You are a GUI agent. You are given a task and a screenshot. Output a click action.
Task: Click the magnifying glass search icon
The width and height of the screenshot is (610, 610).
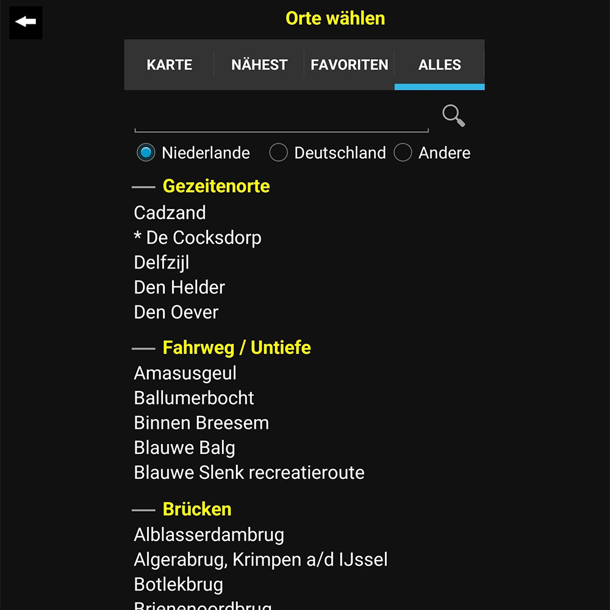pos(453,115)
